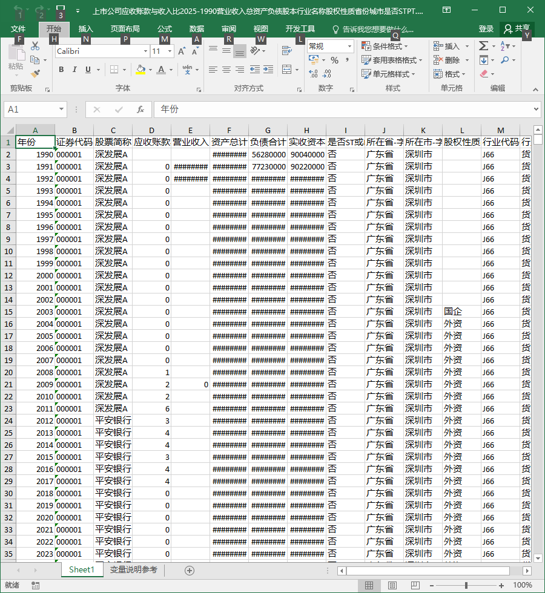
Task: Apply the yellow fill color bucket
Action: coord(140,70)
